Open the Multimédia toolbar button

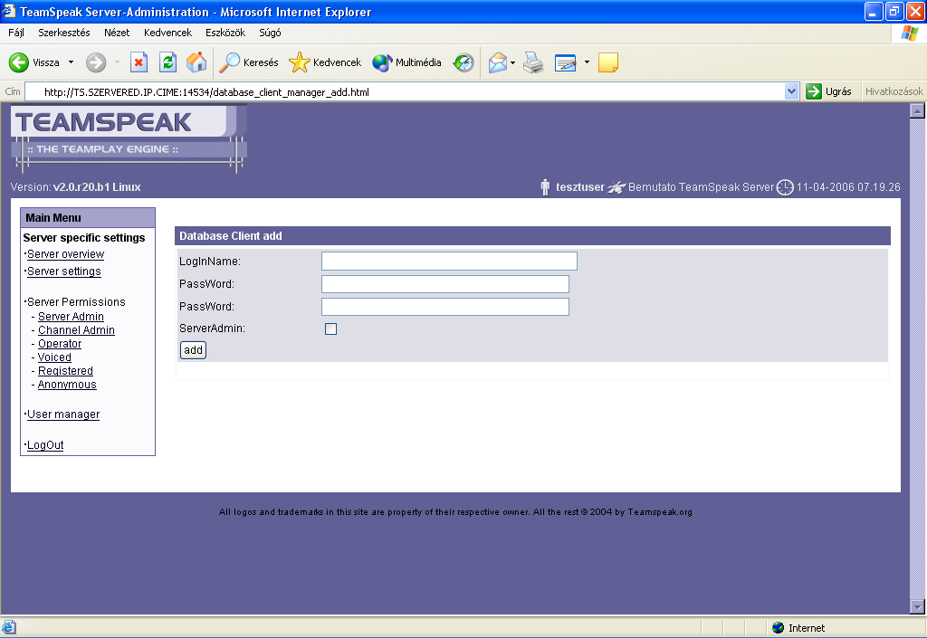[x=407, y=62]
